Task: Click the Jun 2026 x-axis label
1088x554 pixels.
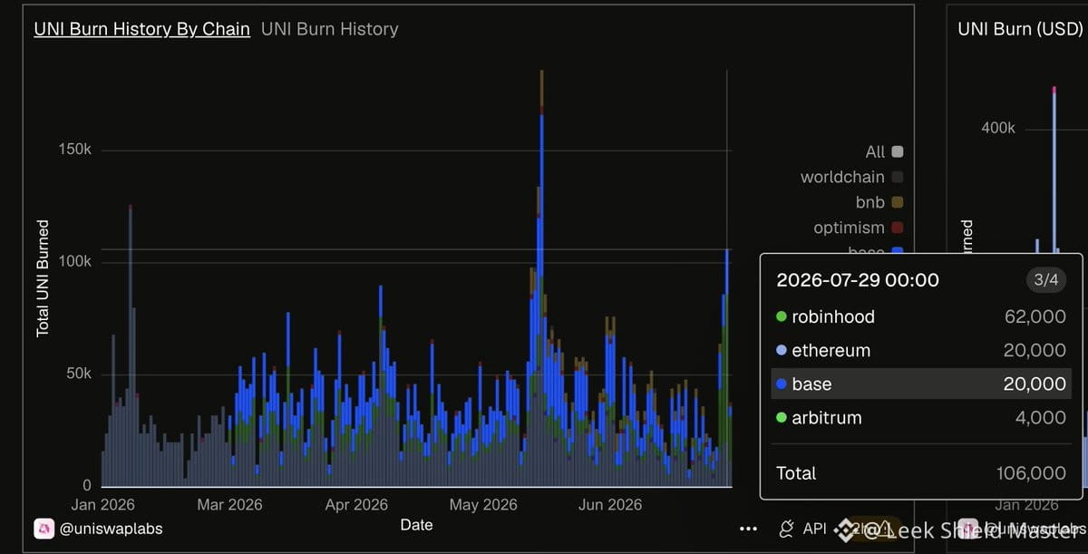Action: (610, 505)
